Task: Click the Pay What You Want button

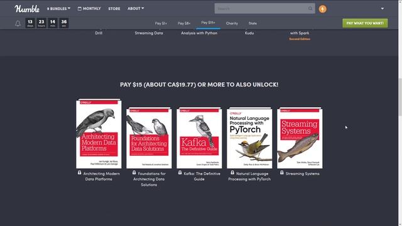Action: pyautogui.click(x=365, y=23)
